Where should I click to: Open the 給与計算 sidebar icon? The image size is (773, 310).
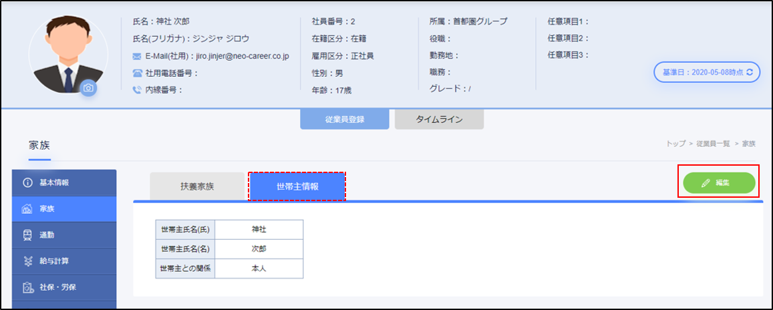tap(28, 261)
